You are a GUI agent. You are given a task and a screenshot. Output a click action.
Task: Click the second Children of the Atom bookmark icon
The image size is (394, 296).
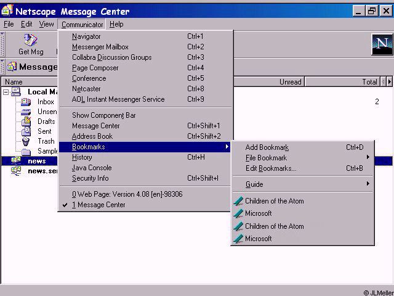(x=238, y=226)
